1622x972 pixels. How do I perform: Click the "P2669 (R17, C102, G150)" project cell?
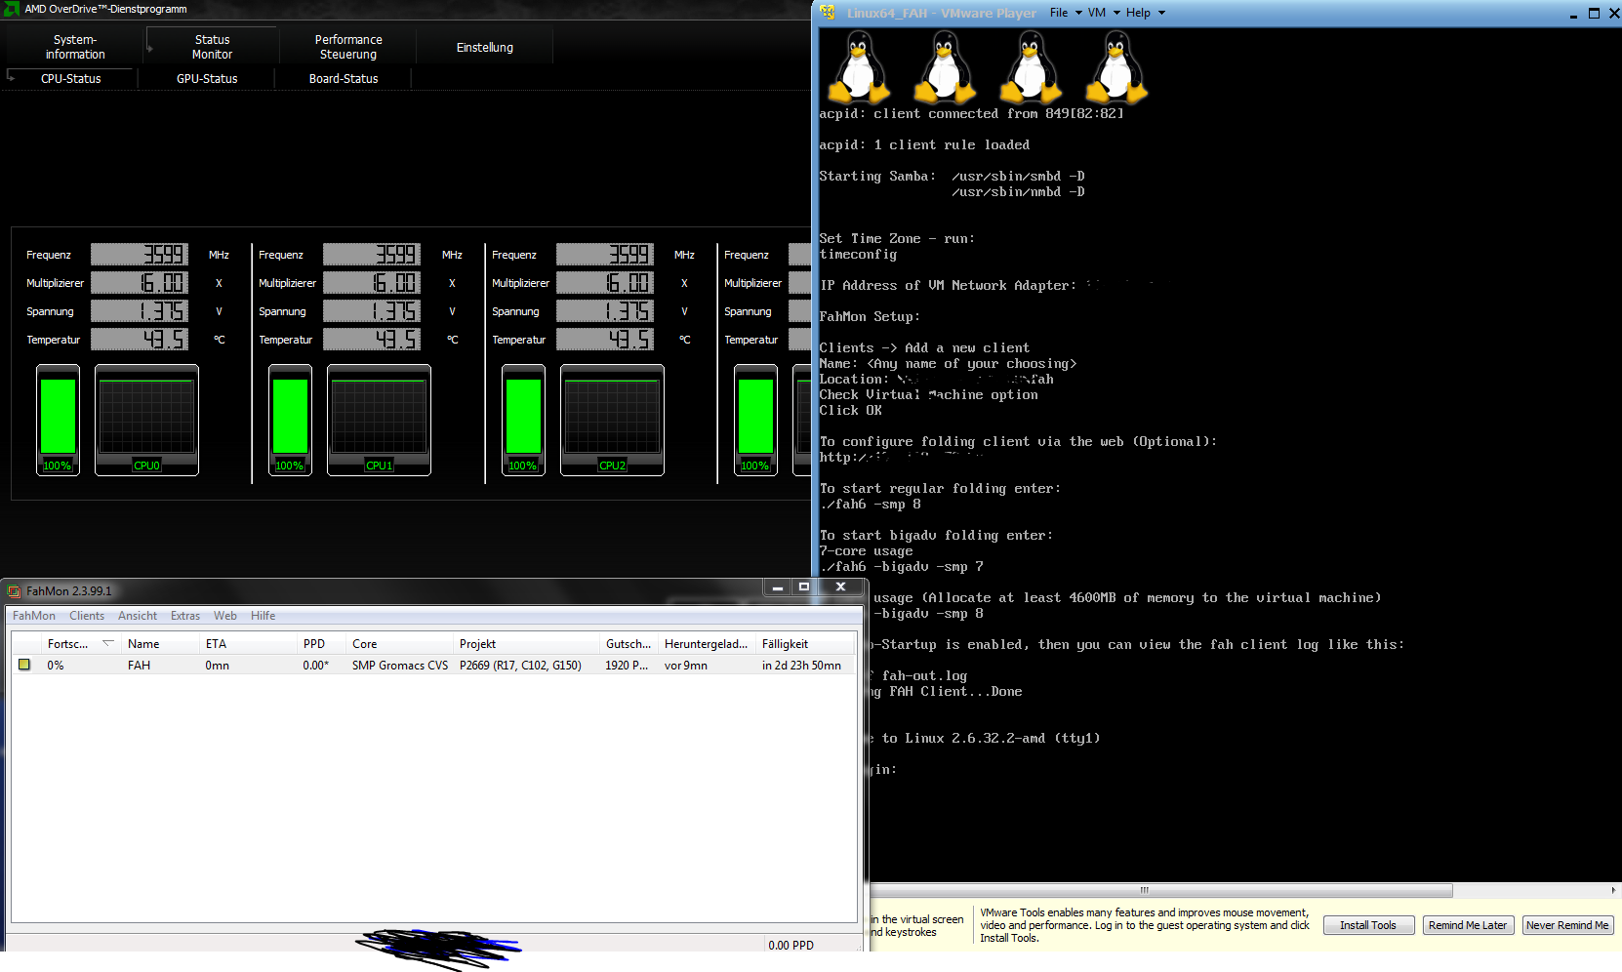coord(520,666)
